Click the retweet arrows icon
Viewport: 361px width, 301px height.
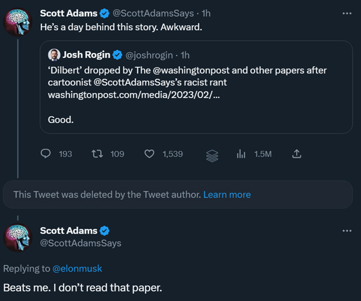pyautogui.click(x=96, y=154)
